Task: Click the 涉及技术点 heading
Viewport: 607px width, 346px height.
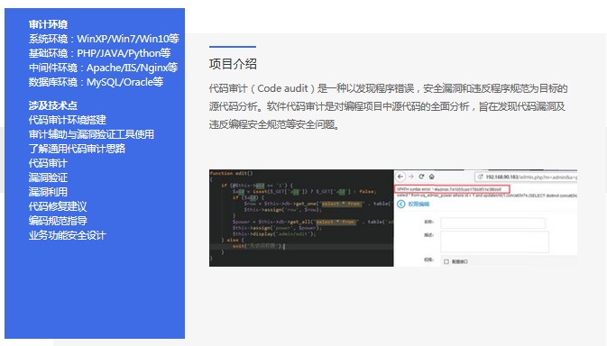Action: pos(52,105)
